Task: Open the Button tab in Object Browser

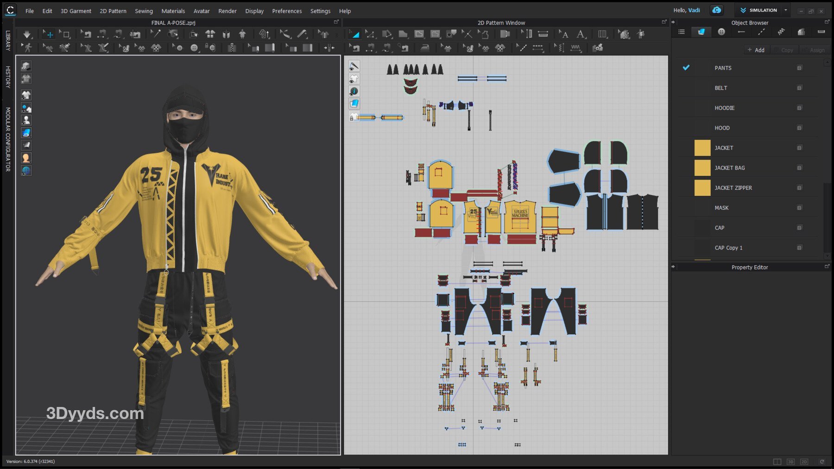Action: pos(721,32)
